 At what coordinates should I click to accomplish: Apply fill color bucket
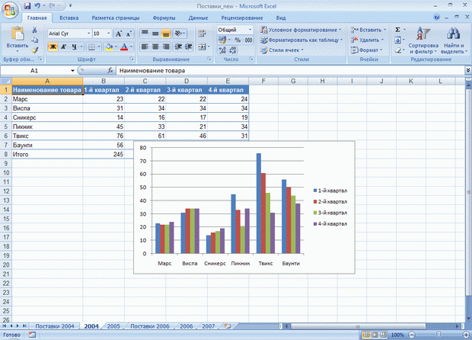pyautogui.click(x=109, y=47)
